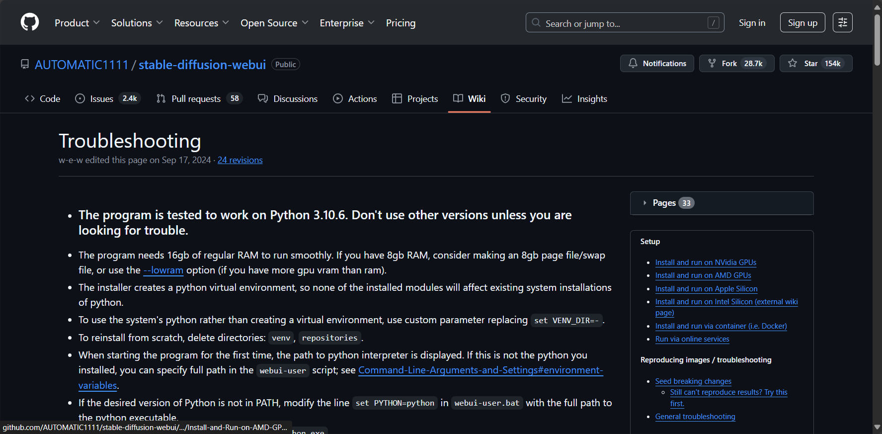Viewport: 882px width, 434px height.
Task: Open GitHub homepage via Octocat logo
Action: coord(30,22)
